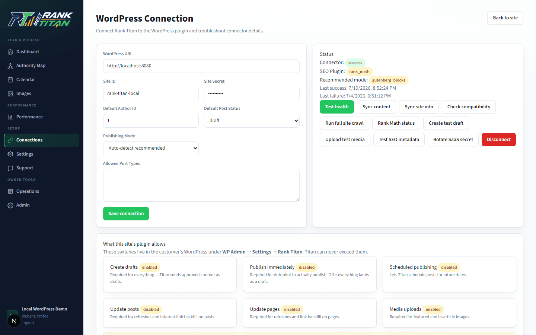The width and height of the screenshot is (536, 335).
Task: Click Test SEO metadata
Action: 399,140
